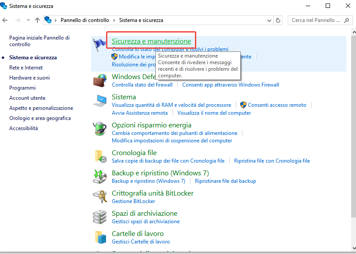
Task: Click Visualizza quantità di RAM e velocità del processore
Action: [x=172, y=105]
